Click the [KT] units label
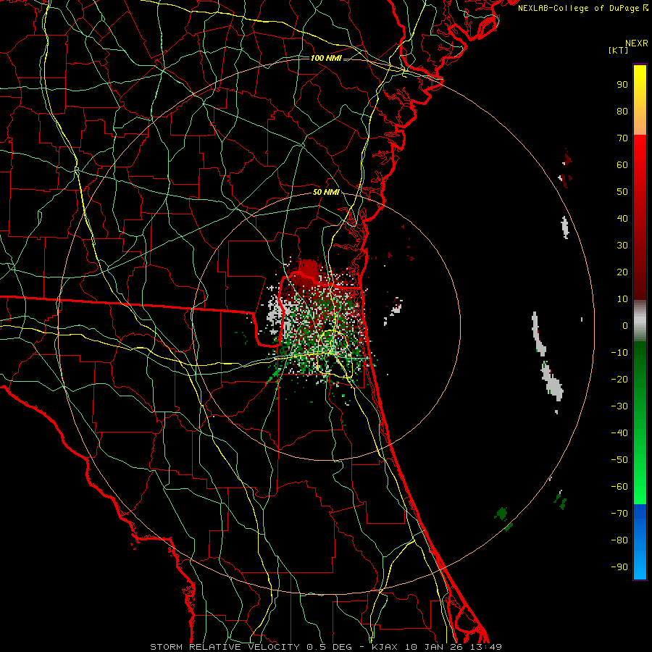 pos(619,50)
